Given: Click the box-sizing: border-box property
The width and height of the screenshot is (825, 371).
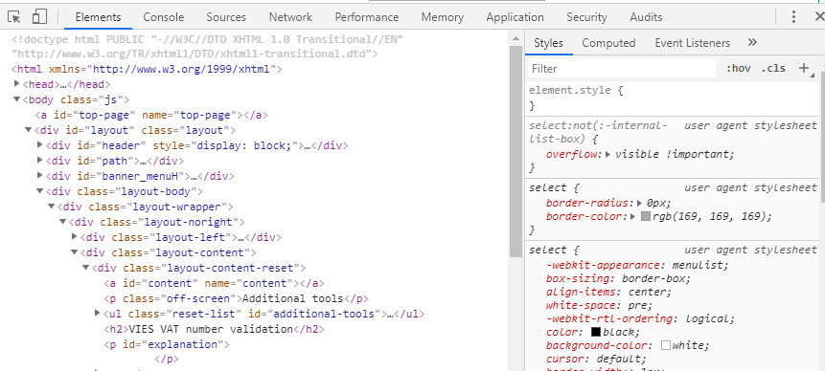Looking at the screenshot, I should pyautogui.click(x=618, y=278).
